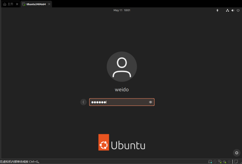Switch to the 主页 home tab
This screenshot has height=164, width=242.
[10, 4]
